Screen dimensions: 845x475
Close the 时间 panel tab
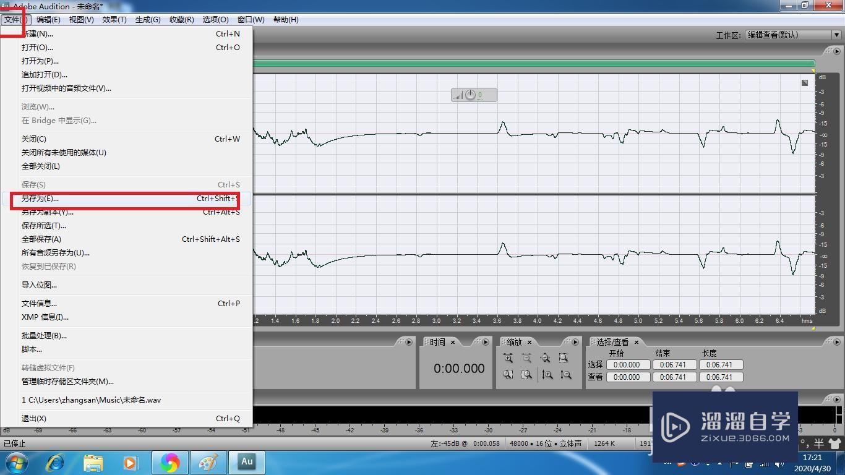click(x=452, y=342)
